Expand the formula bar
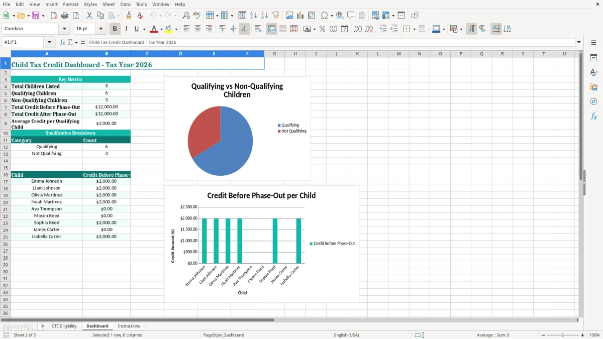Screen dimensions: 603x339 point(579,43)
